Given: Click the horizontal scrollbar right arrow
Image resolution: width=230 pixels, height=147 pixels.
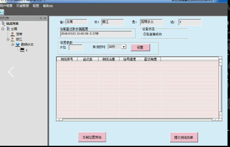Looking at the screenshot, I should 215,120.
